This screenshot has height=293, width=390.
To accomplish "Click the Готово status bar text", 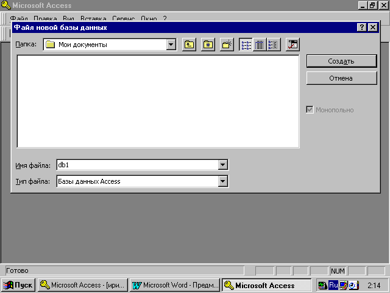I will pos(17,270).
